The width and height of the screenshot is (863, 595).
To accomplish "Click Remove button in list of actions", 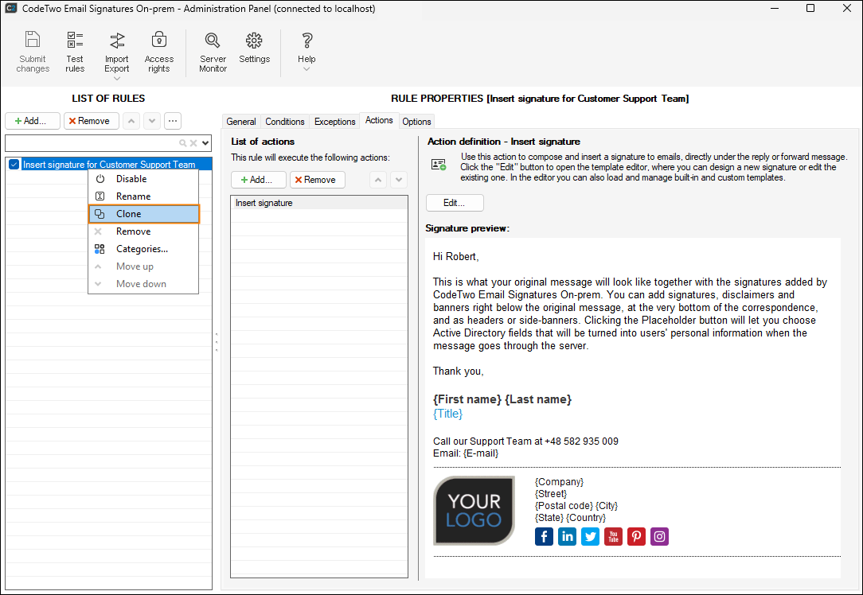I will click(317, 180).
